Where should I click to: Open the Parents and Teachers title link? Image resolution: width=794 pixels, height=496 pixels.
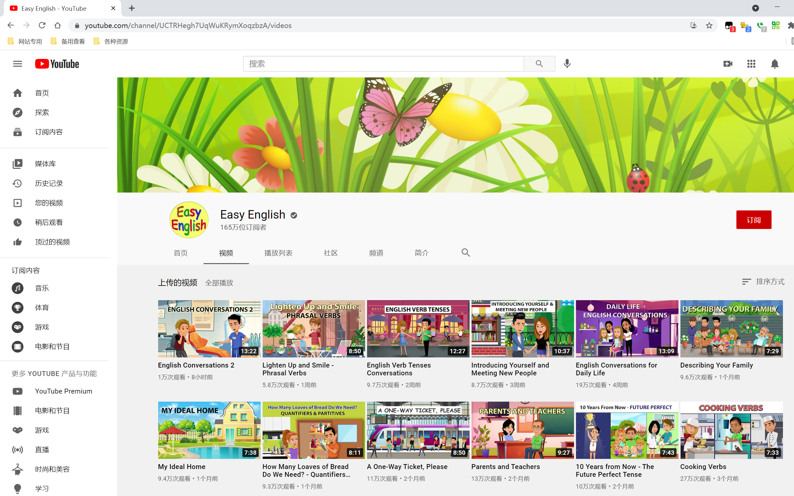pos(506,466)
